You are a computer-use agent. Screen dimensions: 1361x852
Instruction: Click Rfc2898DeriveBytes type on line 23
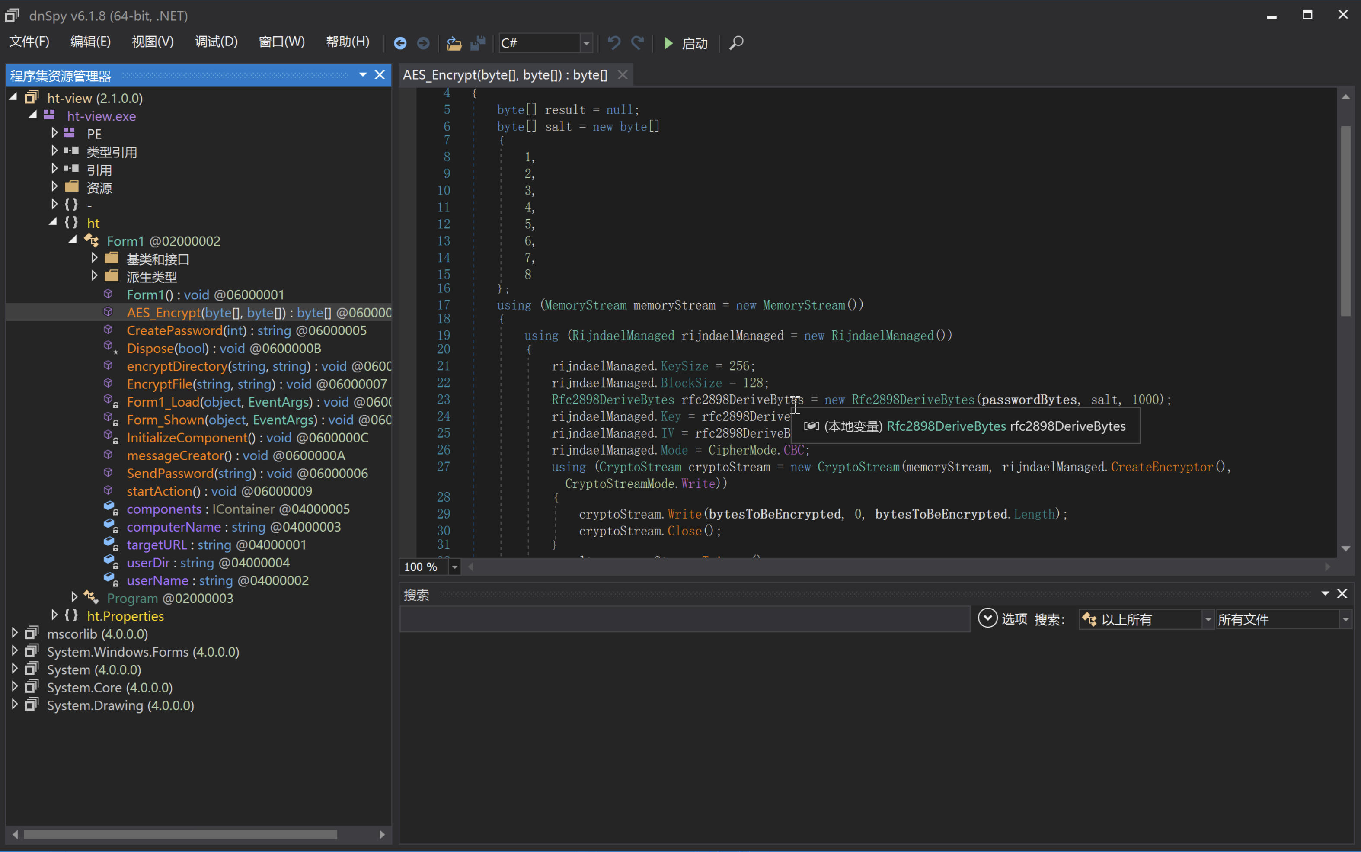pos(612,400)
